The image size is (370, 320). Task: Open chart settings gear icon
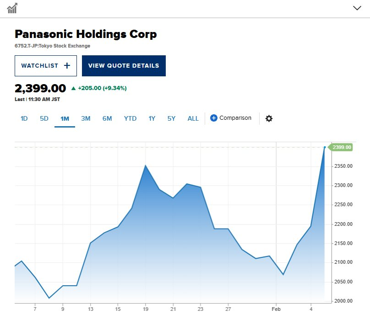click(269, 118)
